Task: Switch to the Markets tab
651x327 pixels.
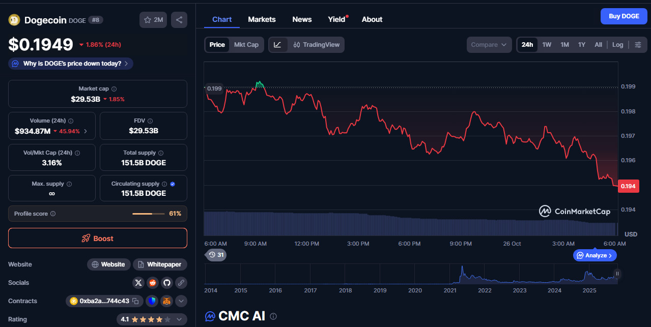Action: click(262, 19)
